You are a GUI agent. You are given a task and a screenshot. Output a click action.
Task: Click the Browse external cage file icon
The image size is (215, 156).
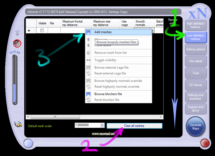(x=88, y=68)
